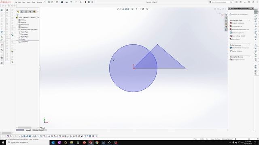Click the feature tree horizontal scrollbar
259x145 pixels.
click(x=25, y=128)
